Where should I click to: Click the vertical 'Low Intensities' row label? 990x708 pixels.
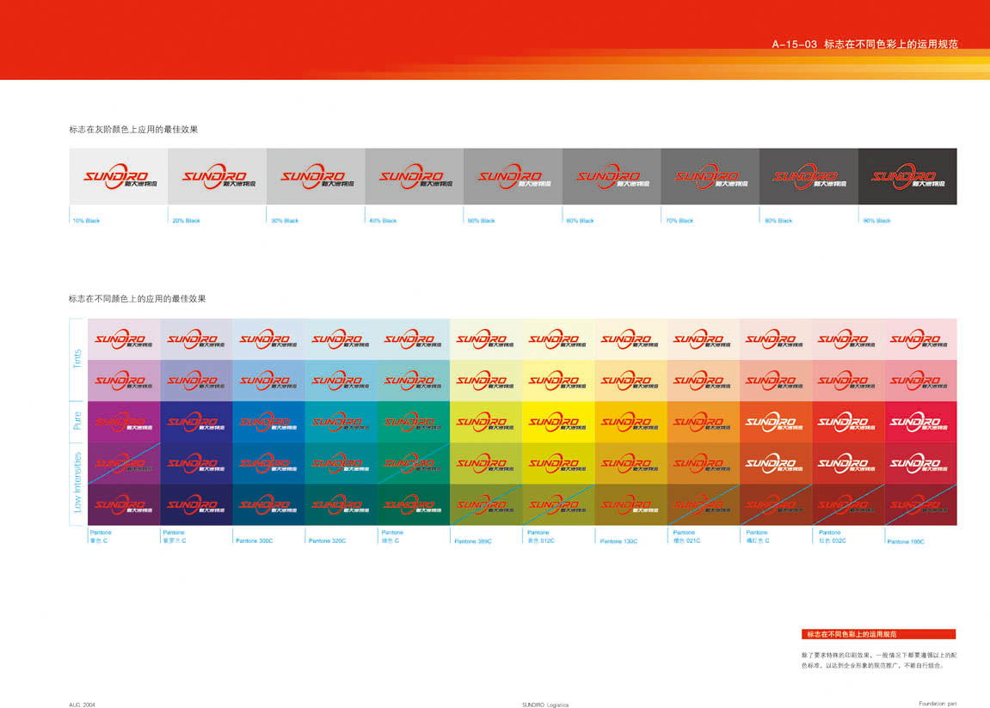click(x=77, y=482)
